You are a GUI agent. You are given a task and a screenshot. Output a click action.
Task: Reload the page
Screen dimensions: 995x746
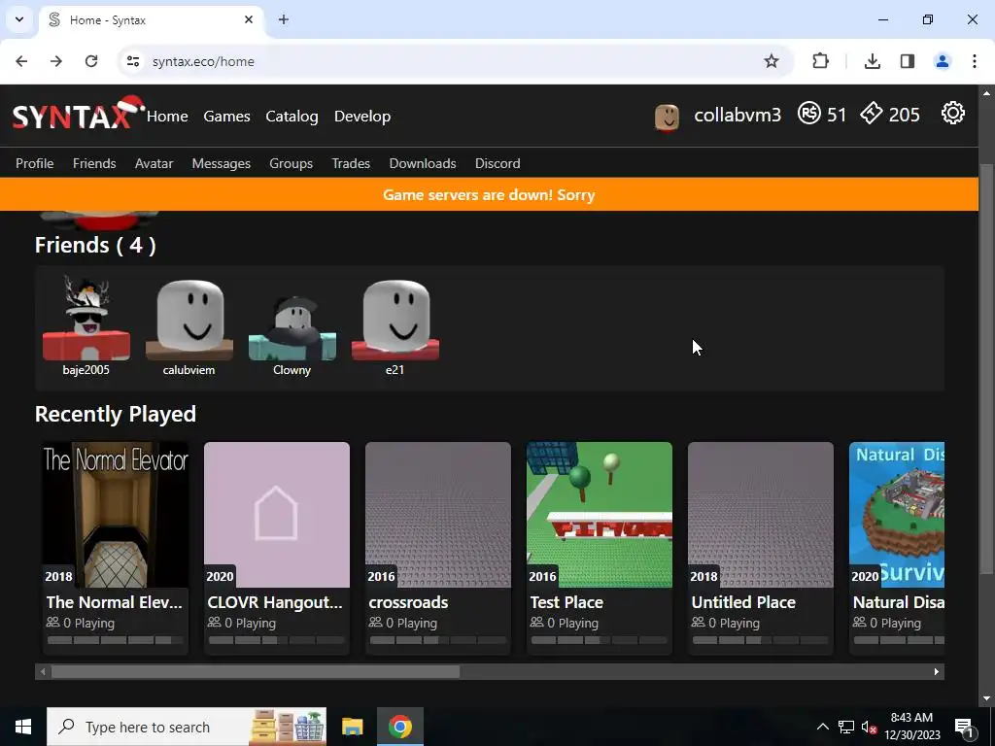91,61
